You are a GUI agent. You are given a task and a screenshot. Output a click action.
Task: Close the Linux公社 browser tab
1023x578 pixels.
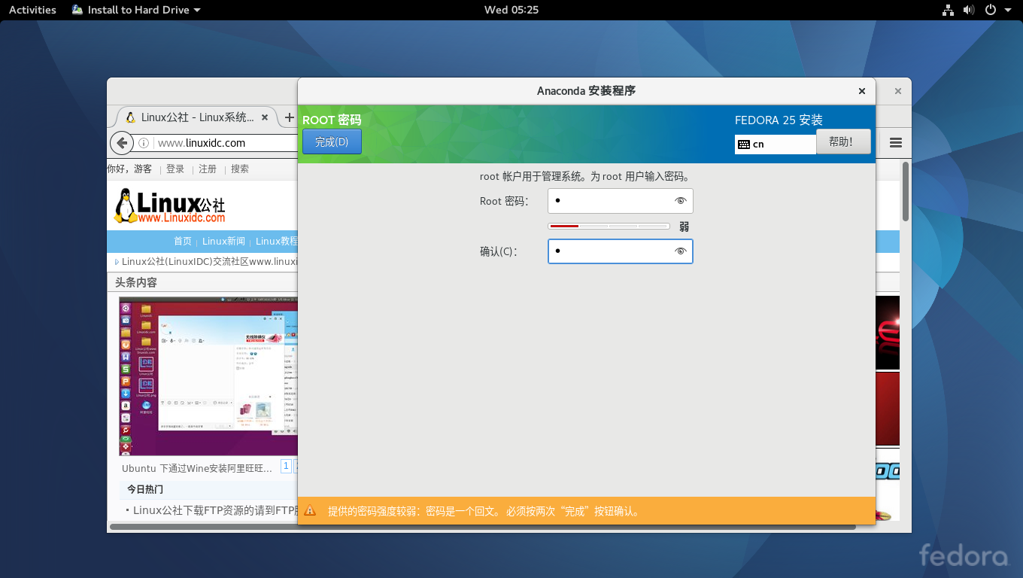[x=264, y=117]
